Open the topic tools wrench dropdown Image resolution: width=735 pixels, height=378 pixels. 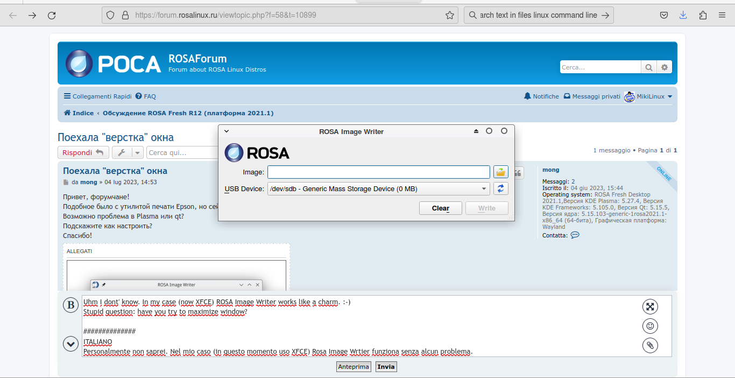[x=128, y=152]
